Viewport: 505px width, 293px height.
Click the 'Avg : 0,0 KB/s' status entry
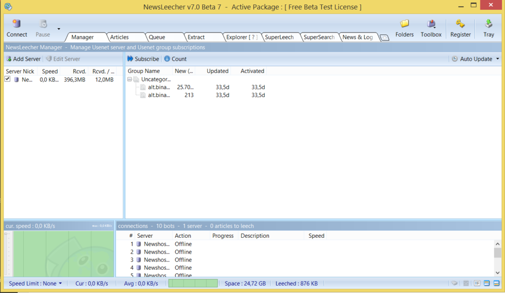tap(141, 284)
